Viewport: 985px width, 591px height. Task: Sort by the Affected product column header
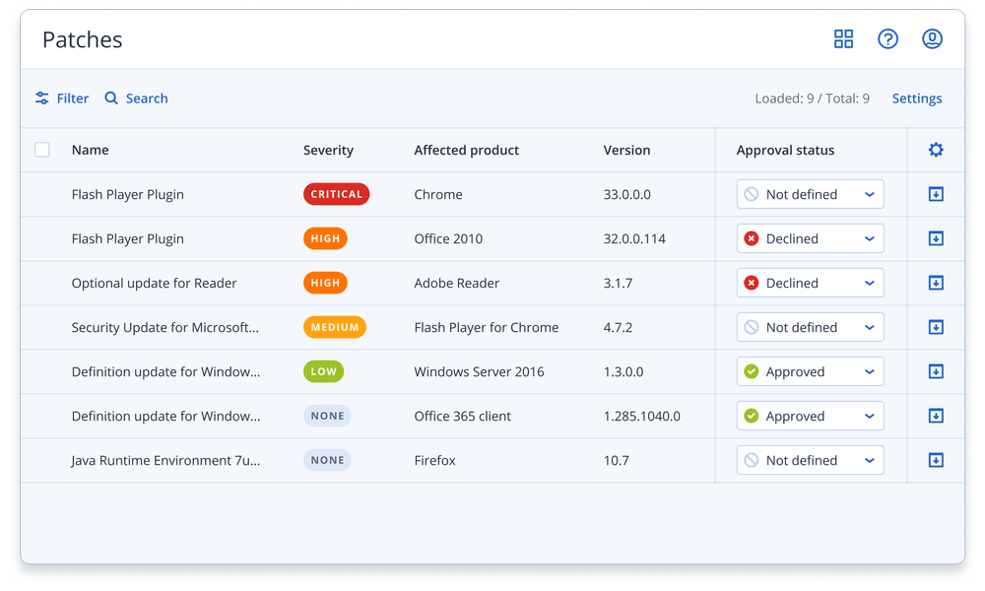pyautogui.click(x=466, y=150)
